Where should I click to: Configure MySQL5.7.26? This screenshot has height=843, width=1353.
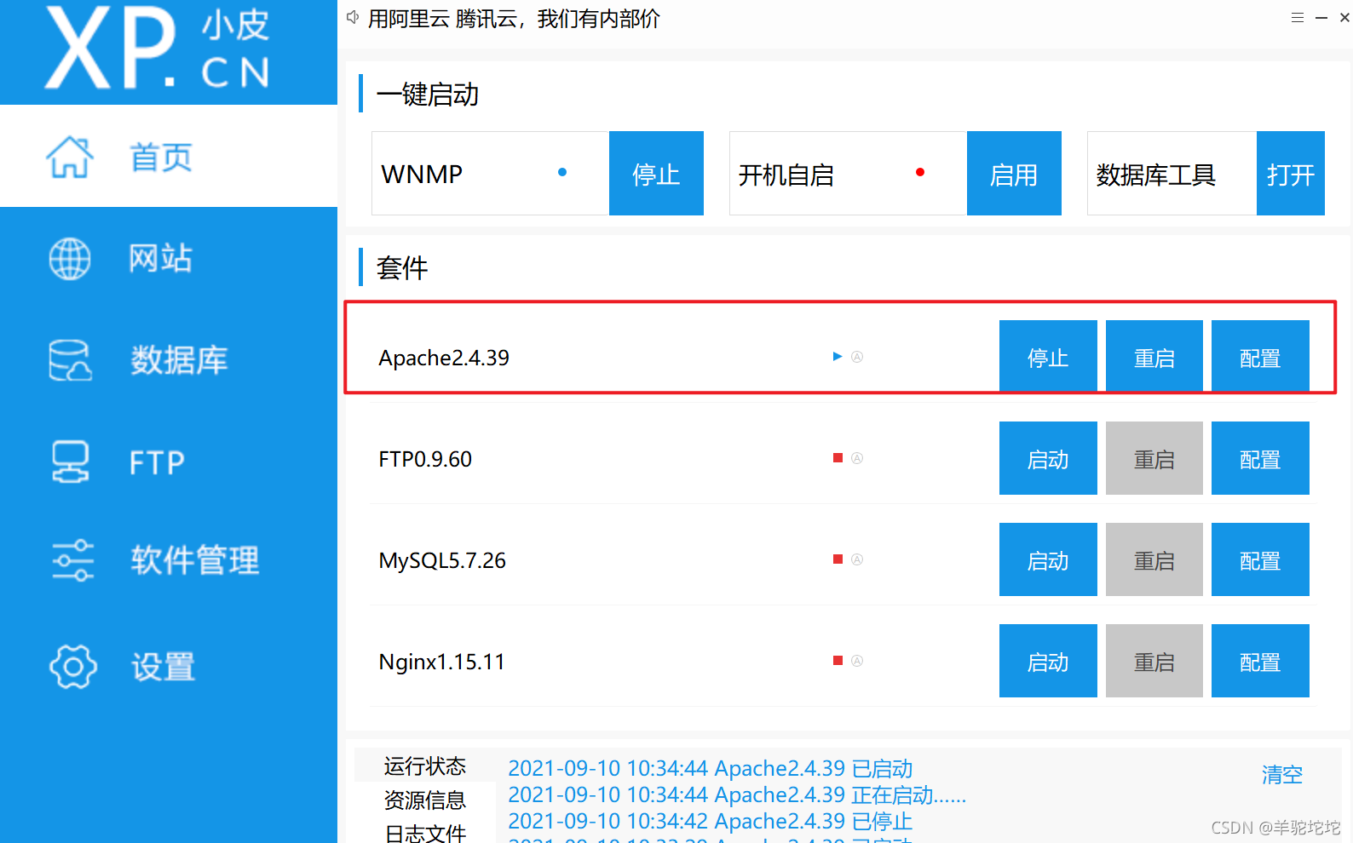click(x=1260, y=559)
